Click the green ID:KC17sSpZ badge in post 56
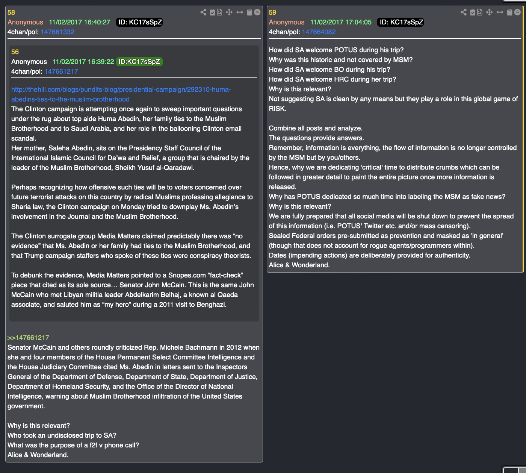 click(x=139, y=62)
